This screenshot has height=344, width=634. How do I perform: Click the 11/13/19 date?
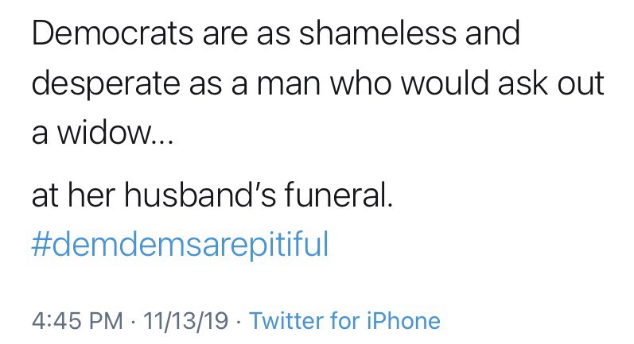(x=185, y=321)
